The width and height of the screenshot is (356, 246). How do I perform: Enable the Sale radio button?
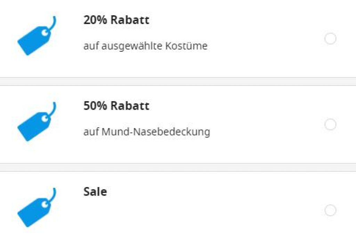(x=330, y=210)
